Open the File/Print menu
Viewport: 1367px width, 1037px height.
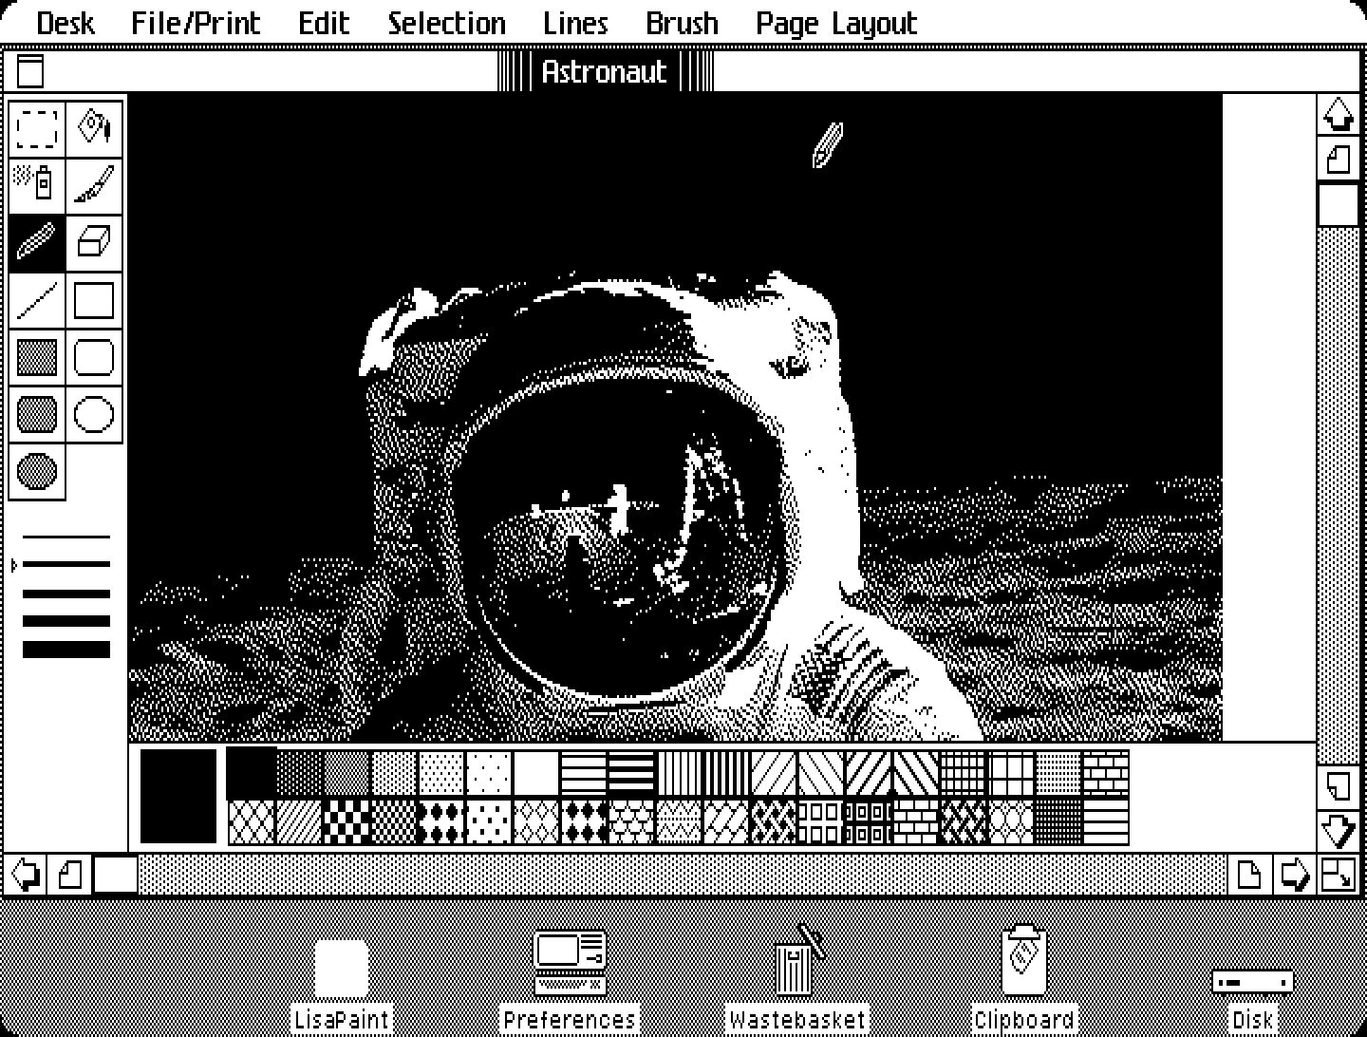coord(196,23)
